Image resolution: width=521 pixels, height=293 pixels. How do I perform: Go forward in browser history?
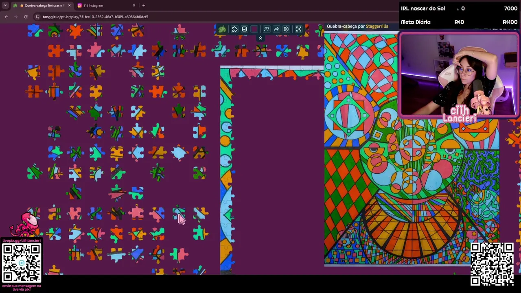[16, 17]
